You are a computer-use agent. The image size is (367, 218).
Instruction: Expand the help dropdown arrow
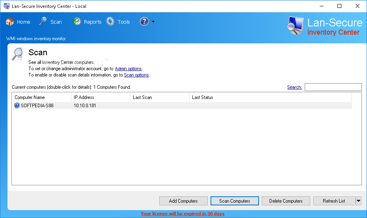pyautogui.click(x=153, y=22)
